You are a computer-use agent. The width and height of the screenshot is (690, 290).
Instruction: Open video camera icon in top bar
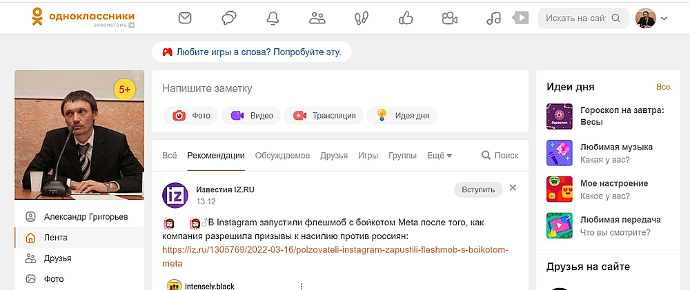click(450, 18)
